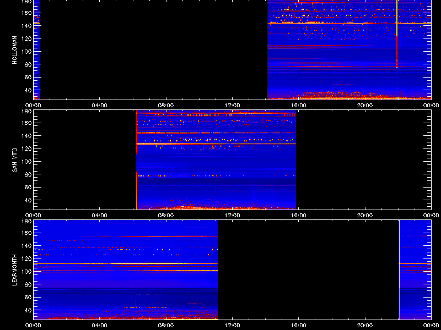The height and width of the screenshot is (330, 441).
Task: Click the yellow vertical line in Learmonth spectrogram
Action: coord(399,270)
